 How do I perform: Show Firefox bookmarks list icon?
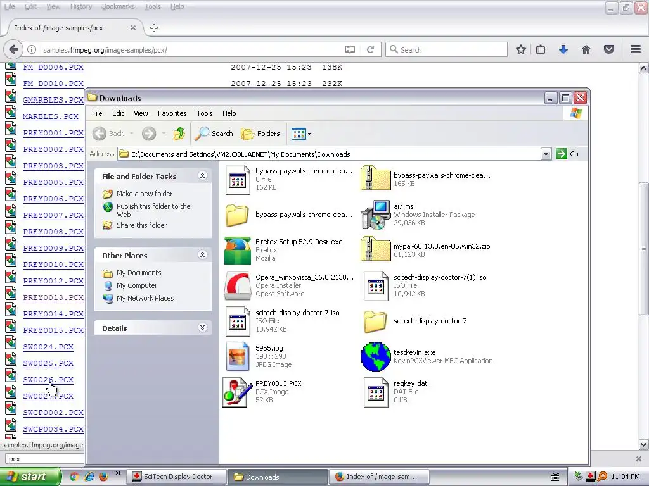click(x=541, y=49)
